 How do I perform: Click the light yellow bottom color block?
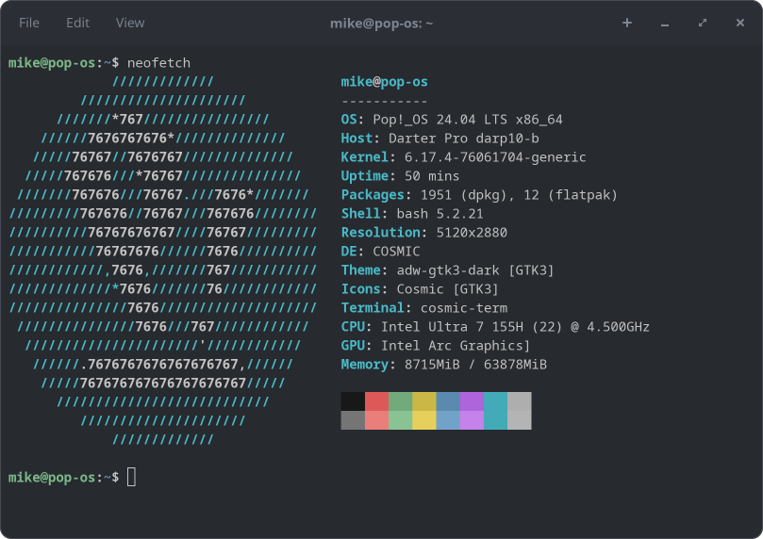(x=424, y=420)
